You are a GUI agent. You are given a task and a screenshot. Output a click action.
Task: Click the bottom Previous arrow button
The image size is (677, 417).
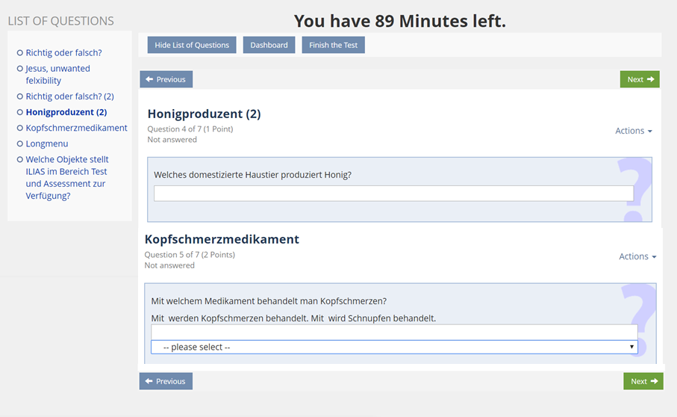tap(166, 381)
